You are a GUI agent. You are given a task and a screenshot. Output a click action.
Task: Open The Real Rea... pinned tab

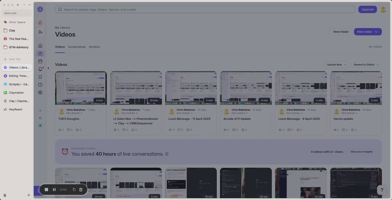(17, 39)
